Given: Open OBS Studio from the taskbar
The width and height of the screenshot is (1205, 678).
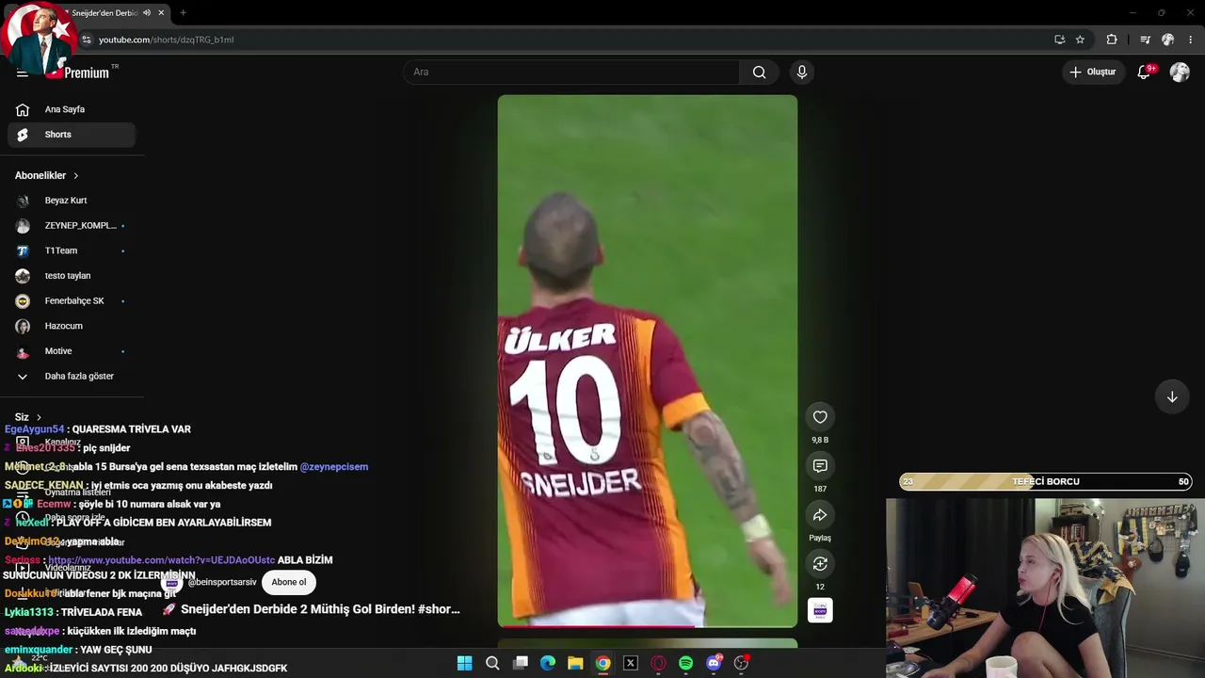Looking at the screenshot, I should click(x=742, y=663).
